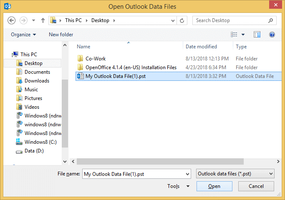Select My Outlook Data File(1).pst file

coord(115,76)
